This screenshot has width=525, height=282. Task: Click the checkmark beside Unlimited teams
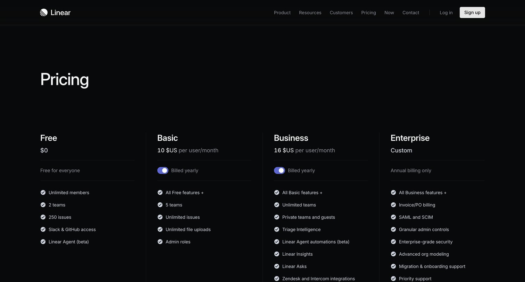pyautogui.click(x=277, y=205)
